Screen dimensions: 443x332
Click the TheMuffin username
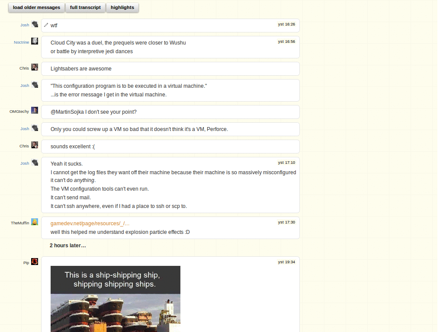click(20, 223)
